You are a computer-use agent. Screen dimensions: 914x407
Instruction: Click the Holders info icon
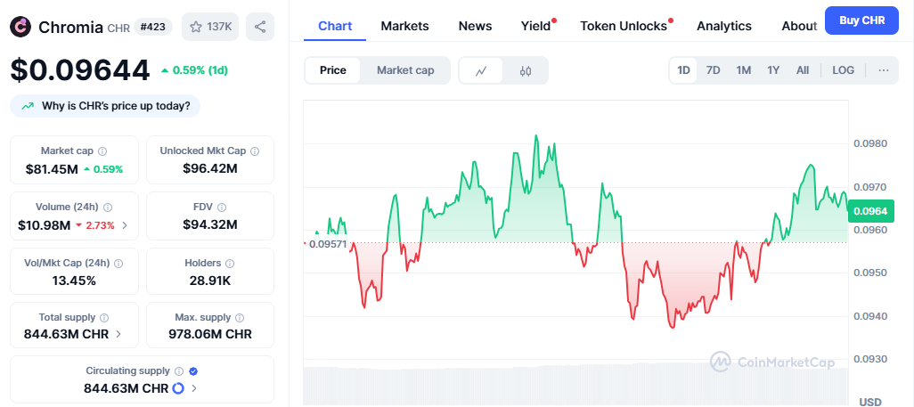(x=230, y=263)
